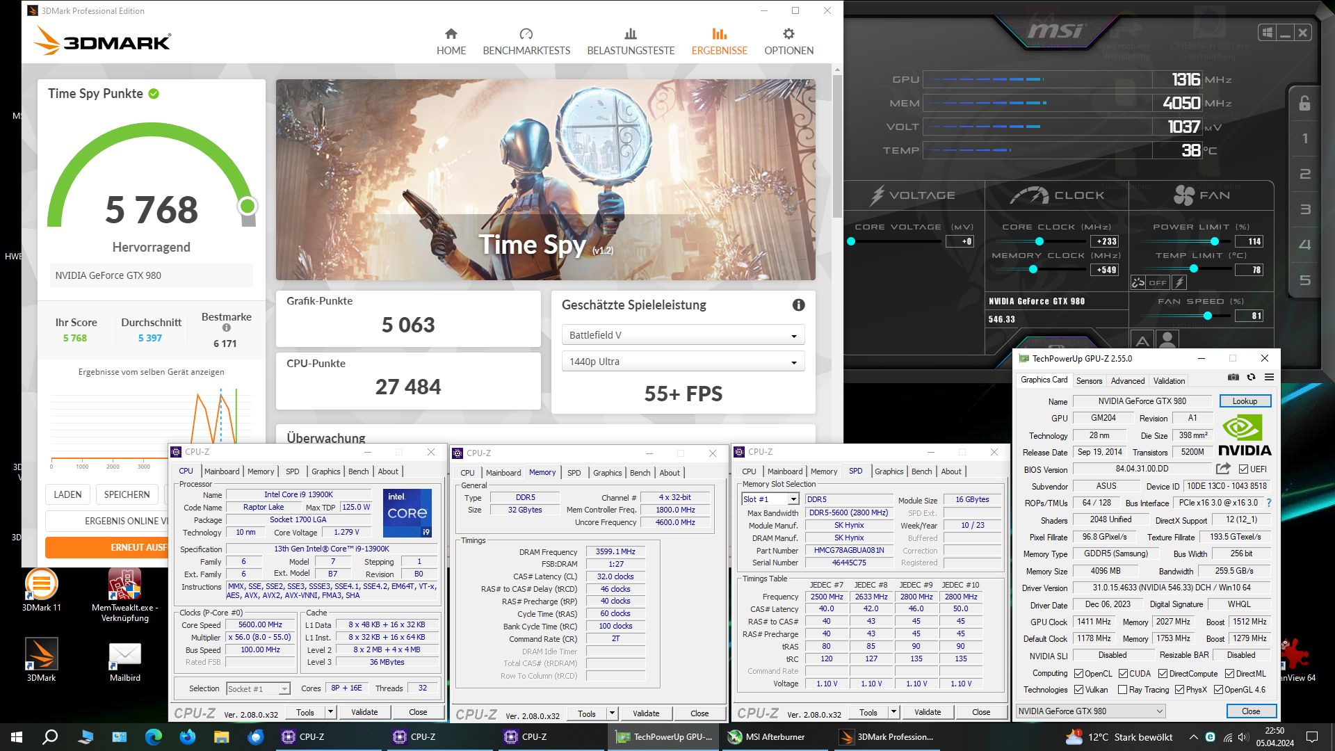1335x751 pixels.
Task: Click taskbar search magnifier icon
Action: coord(50,737)
